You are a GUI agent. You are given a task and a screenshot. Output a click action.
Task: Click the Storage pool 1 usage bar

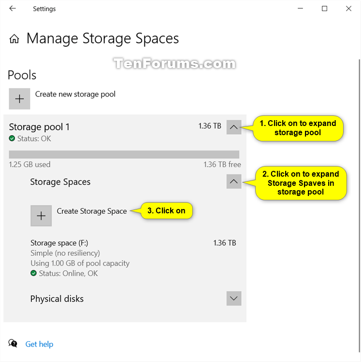tap(124, 154)
